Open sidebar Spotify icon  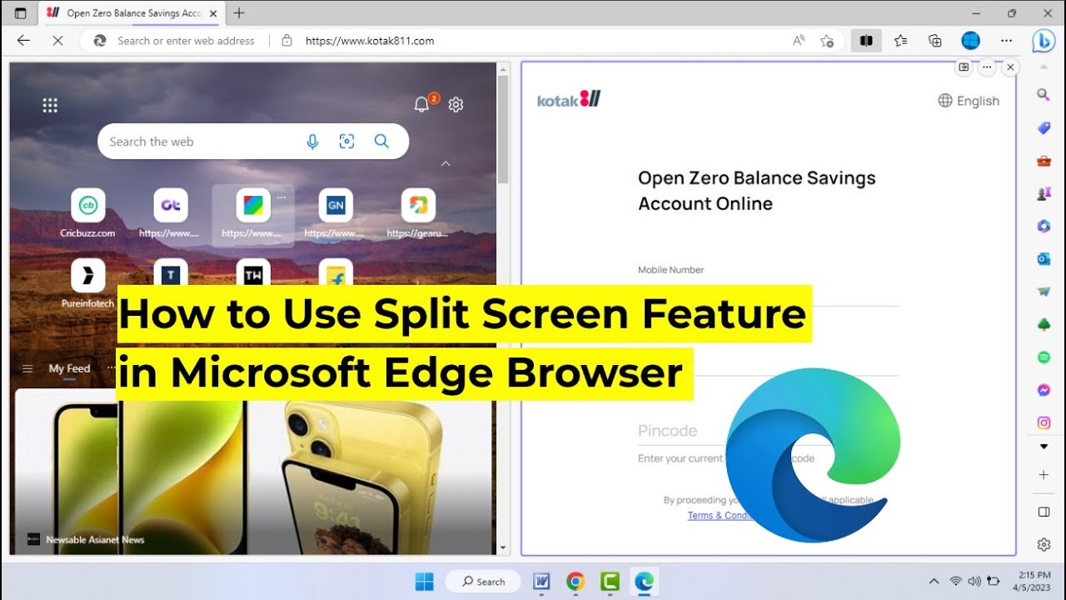tap(1044, 357)
